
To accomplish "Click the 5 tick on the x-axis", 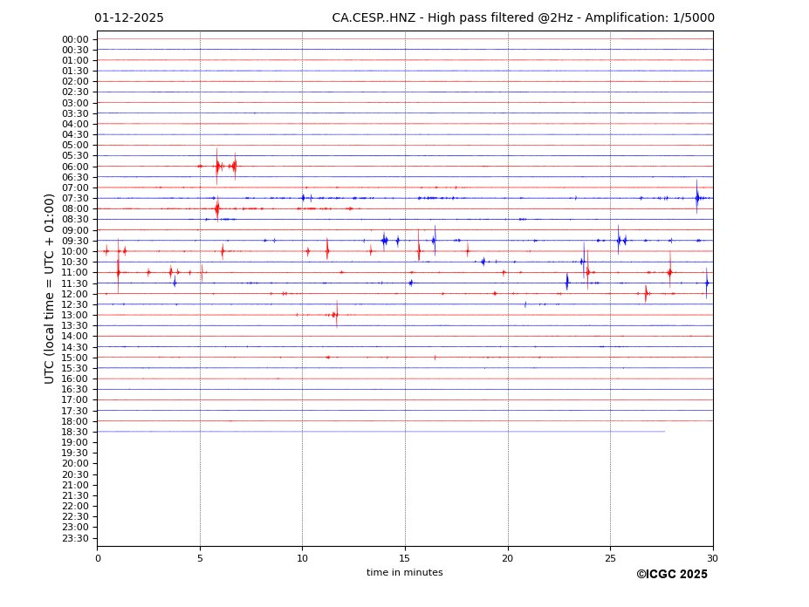I will click(x=200, y=558).
